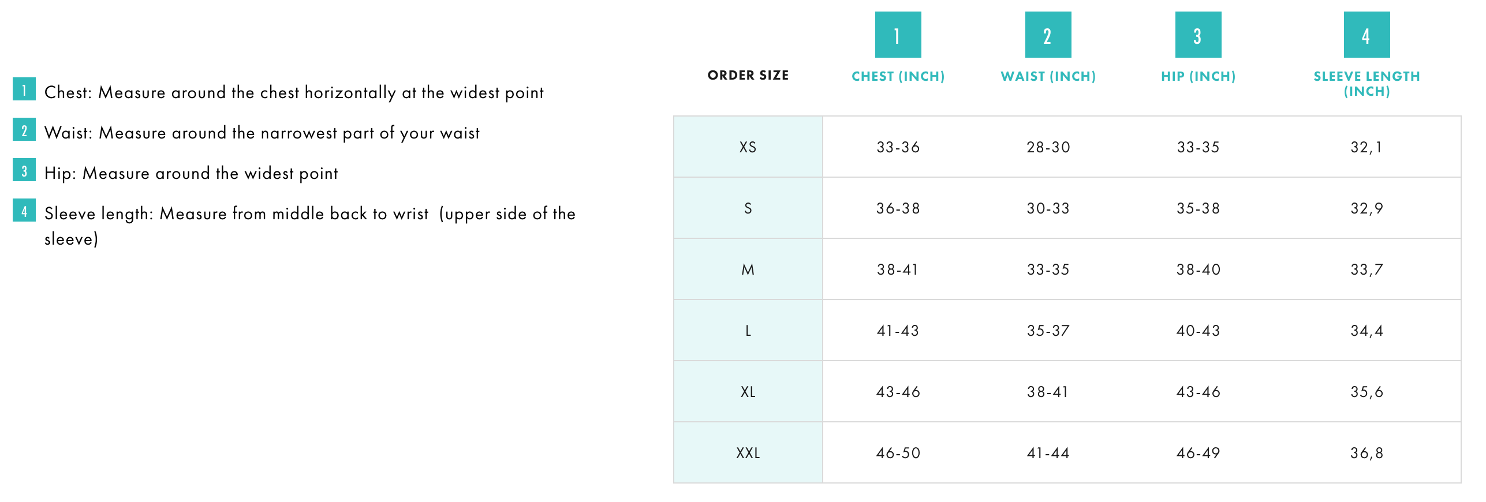Image resolution: width=1486 pixels, height=502 pixels.
Task: Click the large teal number 3 hip icon
Action: (1198, 35)
